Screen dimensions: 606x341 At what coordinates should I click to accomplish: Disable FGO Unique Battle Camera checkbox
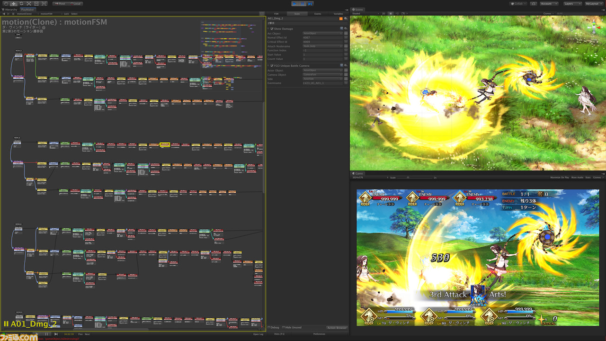tap(272, 66)
